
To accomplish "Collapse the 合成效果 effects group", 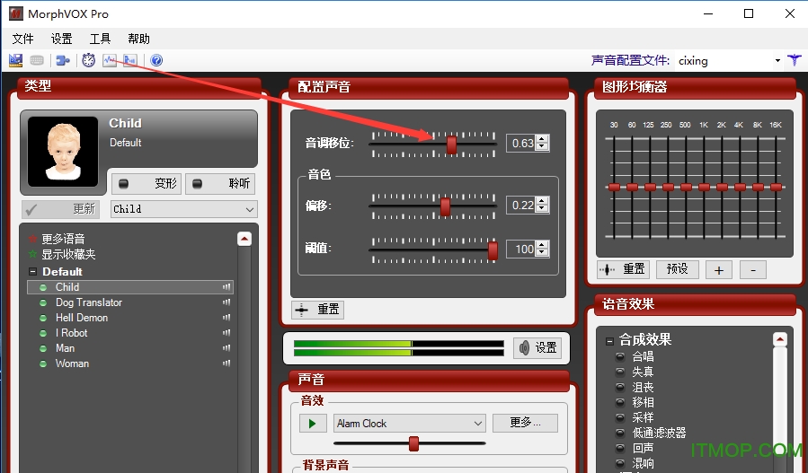I will [609, 341].
